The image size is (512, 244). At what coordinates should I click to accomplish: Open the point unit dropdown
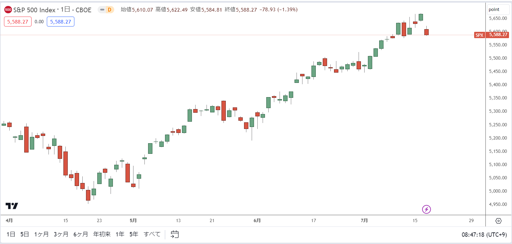[498, 10]
